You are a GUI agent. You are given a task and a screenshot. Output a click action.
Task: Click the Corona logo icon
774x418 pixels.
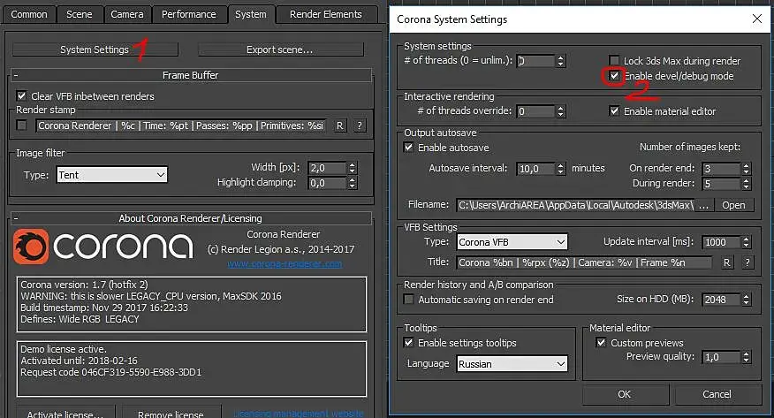(x=31, y=247)
